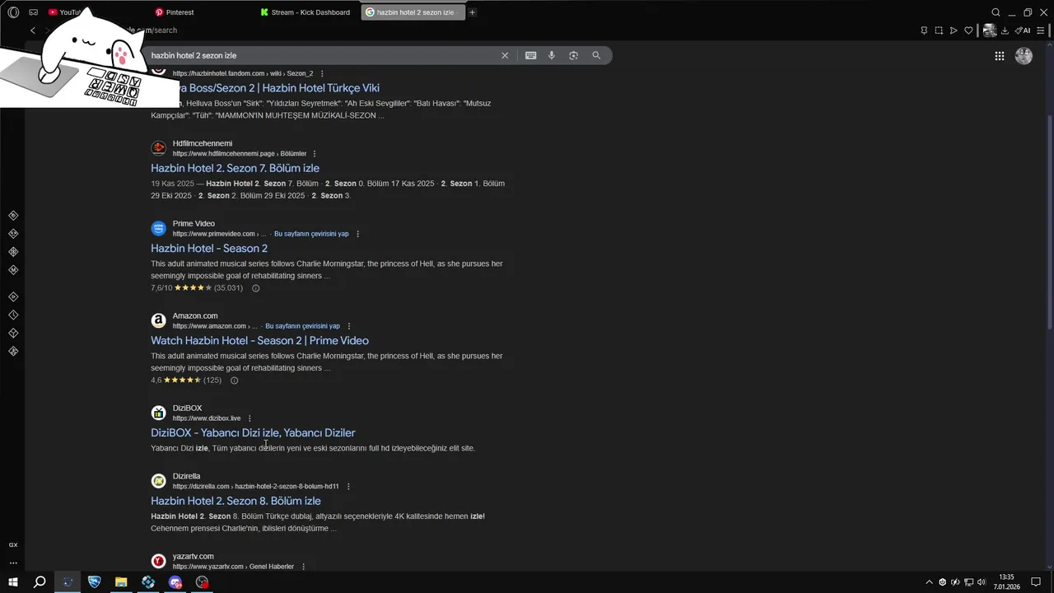Click the address bar URL
Image resolution: width=1054 pixels, height=593 pixels.
[152, 30]
